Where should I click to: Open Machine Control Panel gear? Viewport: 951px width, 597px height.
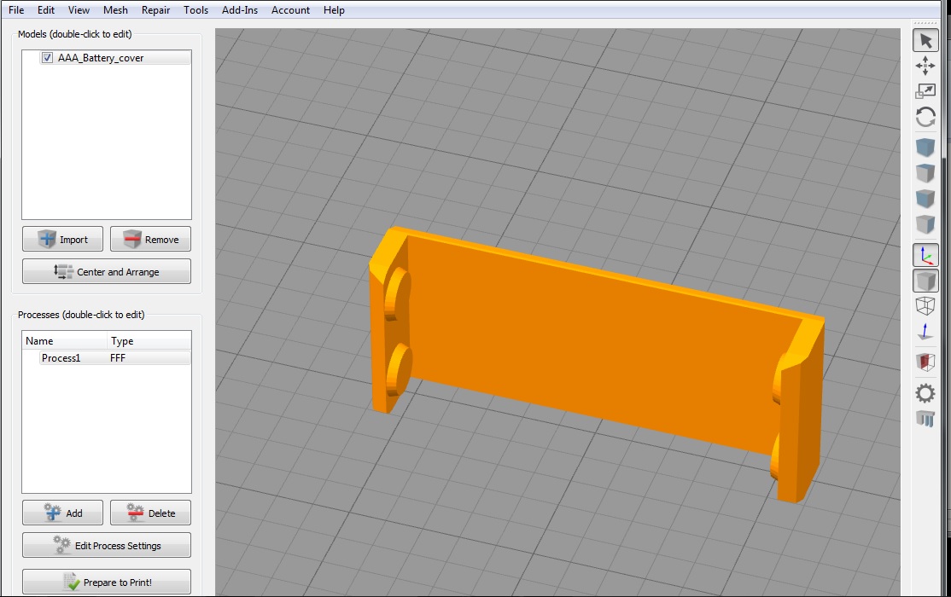[x=925, y=393]
